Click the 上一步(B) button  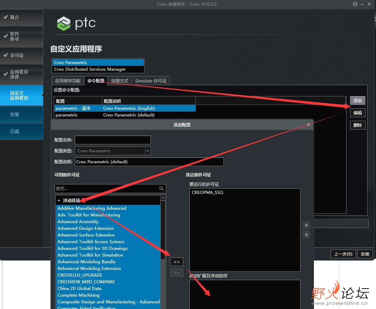point(343,254)
